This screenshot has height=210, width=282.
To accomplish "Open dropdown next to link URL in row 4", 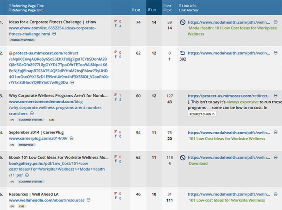I will [x=275, y=133].
